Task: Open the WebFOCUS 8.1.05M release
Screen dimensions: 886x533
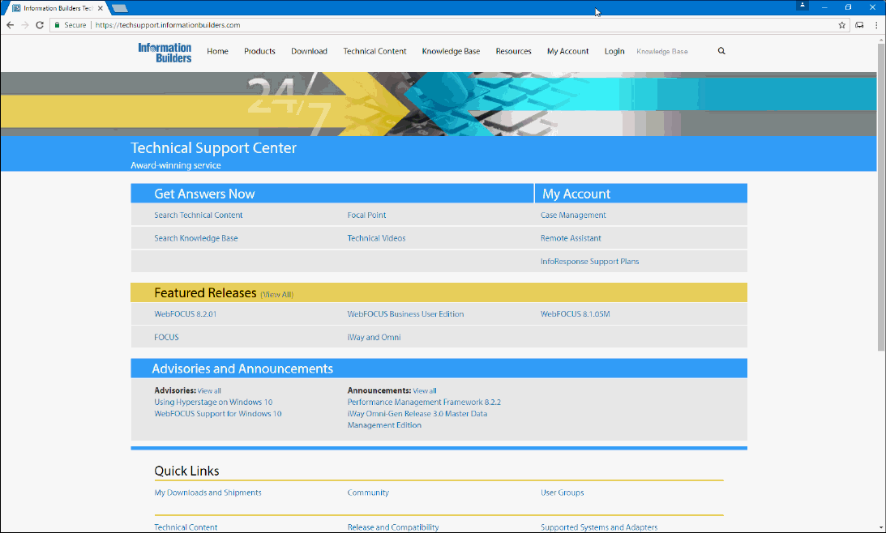Action: point(576,314)
